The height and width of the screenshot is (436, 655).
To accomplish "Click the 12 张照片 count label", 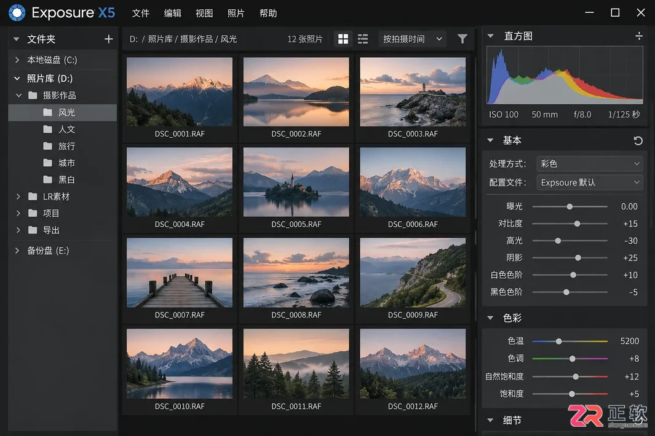I will 305,39.
